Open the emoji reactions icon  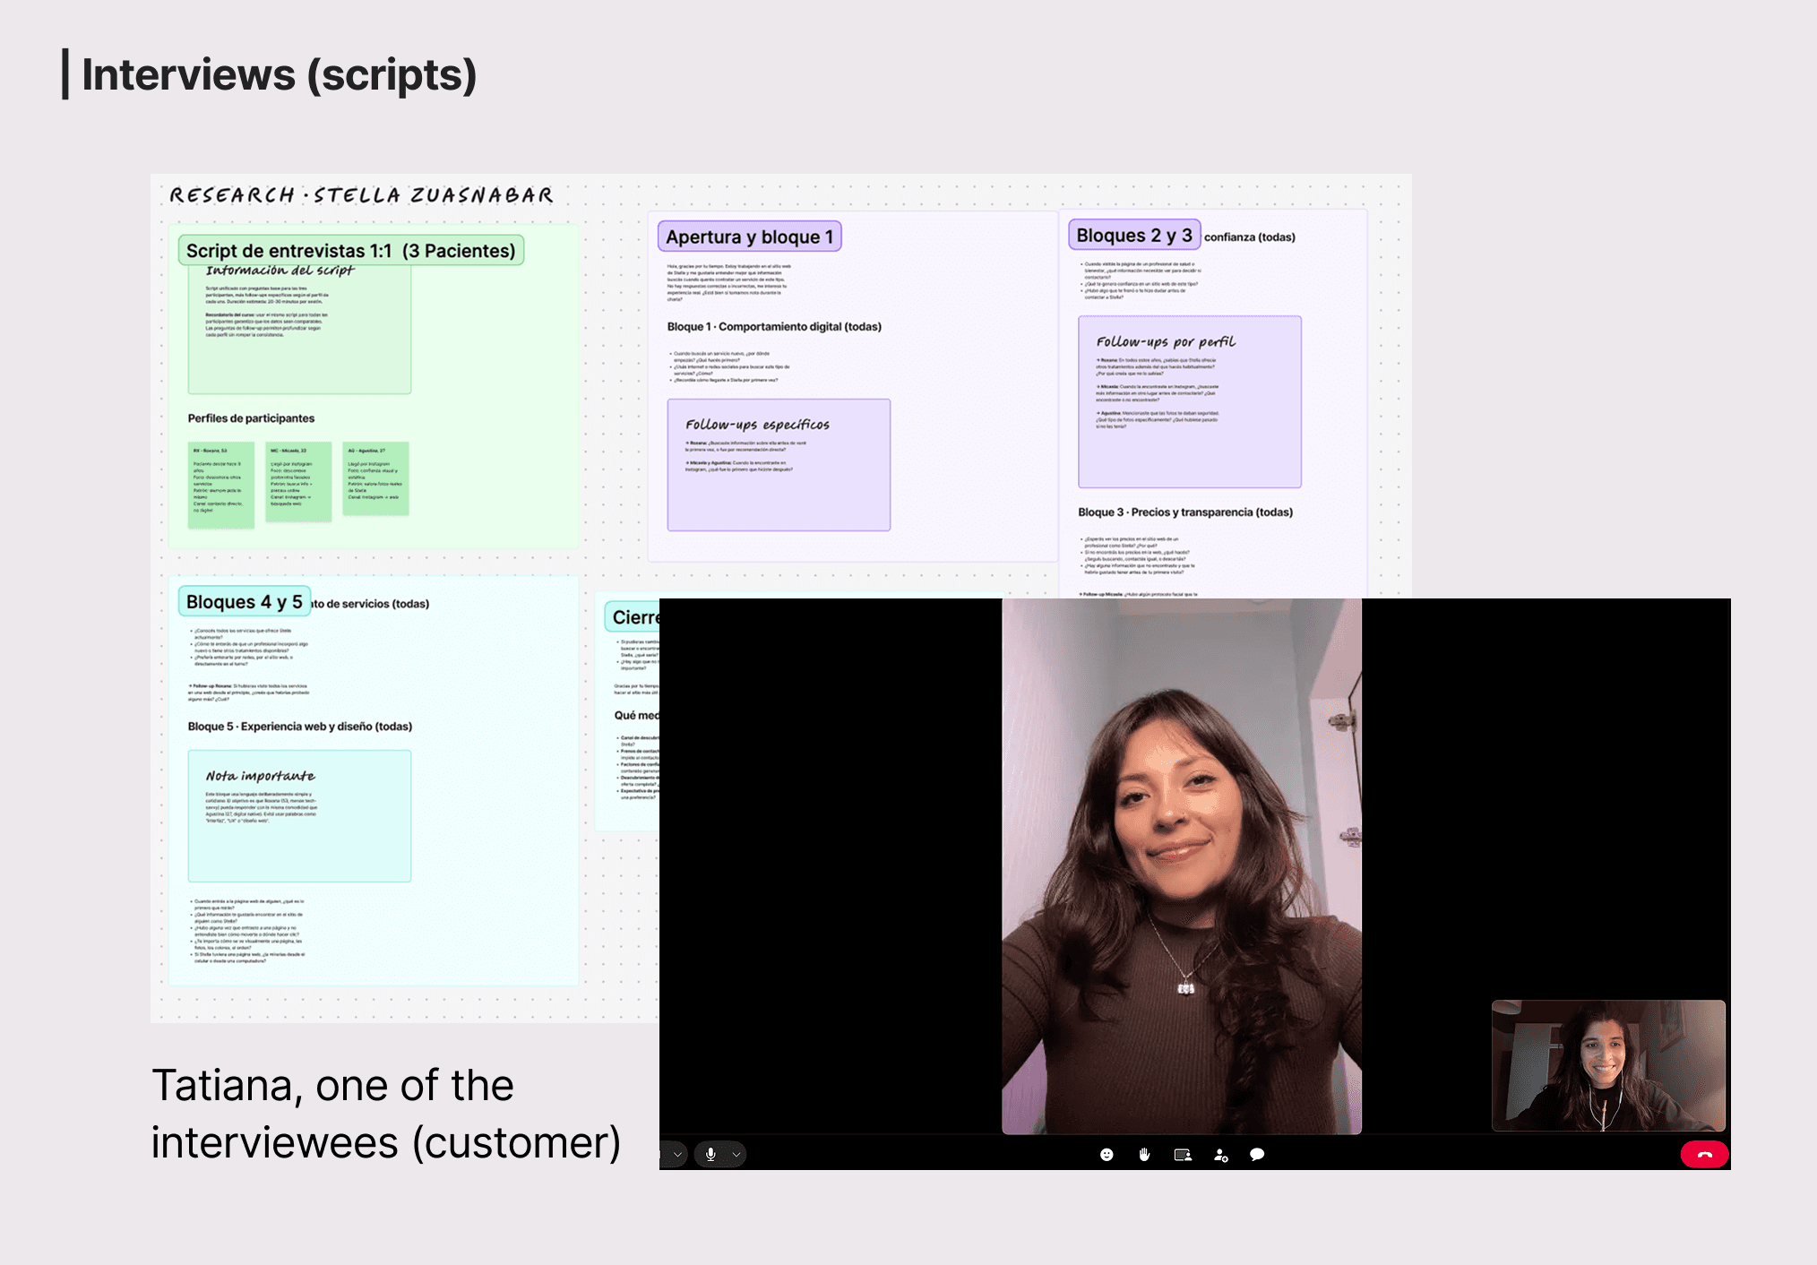pos(1107,1155)
